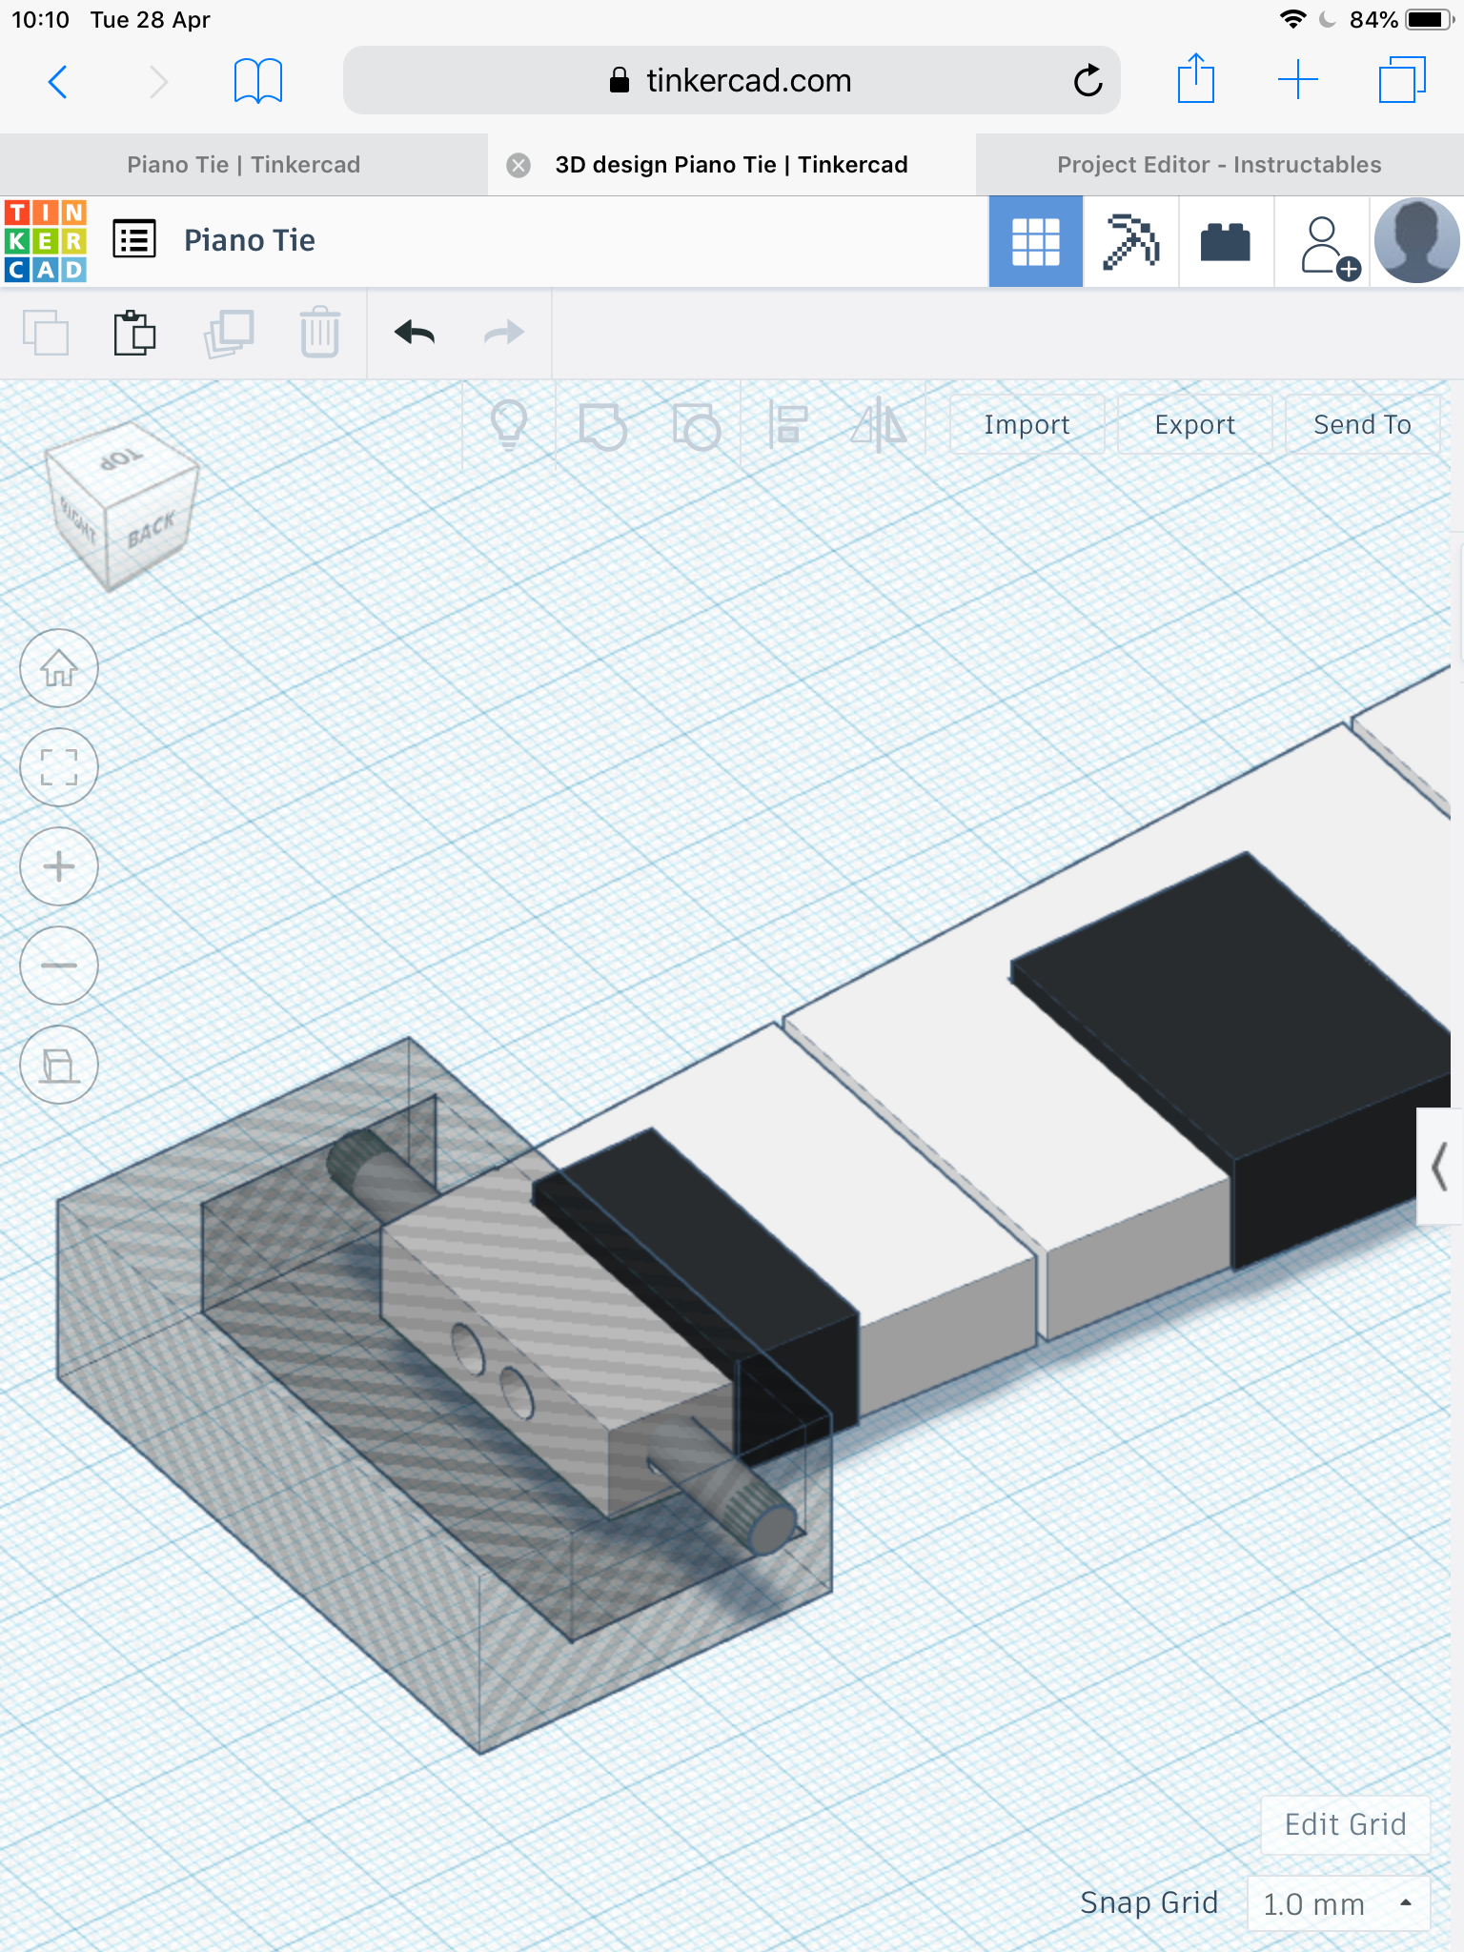Toggle show all lightbulb icon
The height and width of the screenshot is (1952, 1464).
pos(509,425)
